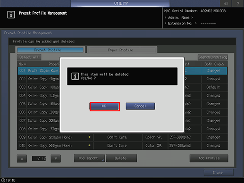Viewport: 244px width, 183px height.
Task: Close the Preset Profile Management screen
Action: point(219,173)
